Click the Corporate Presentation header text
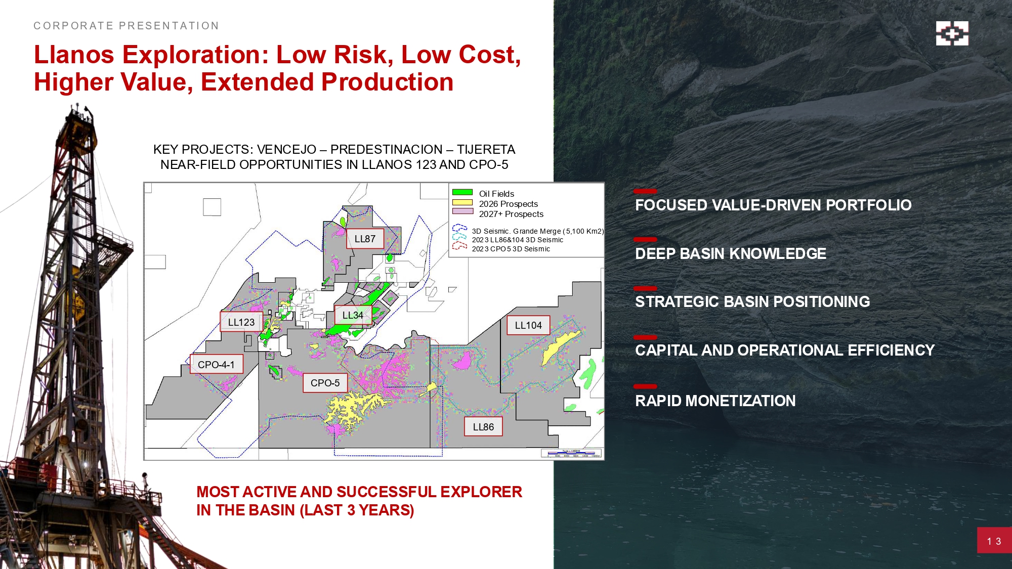The image size is (1012, 569). point(126,26)
